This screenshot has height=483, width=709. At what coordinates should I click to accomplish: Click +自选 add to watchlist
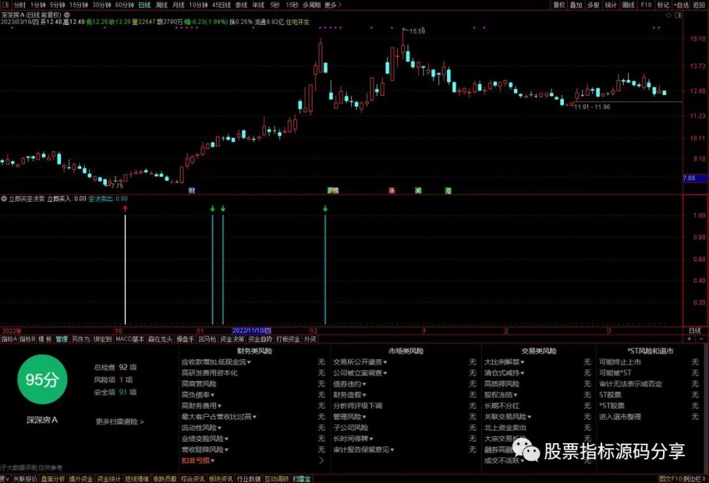click(x=681, y=5)
